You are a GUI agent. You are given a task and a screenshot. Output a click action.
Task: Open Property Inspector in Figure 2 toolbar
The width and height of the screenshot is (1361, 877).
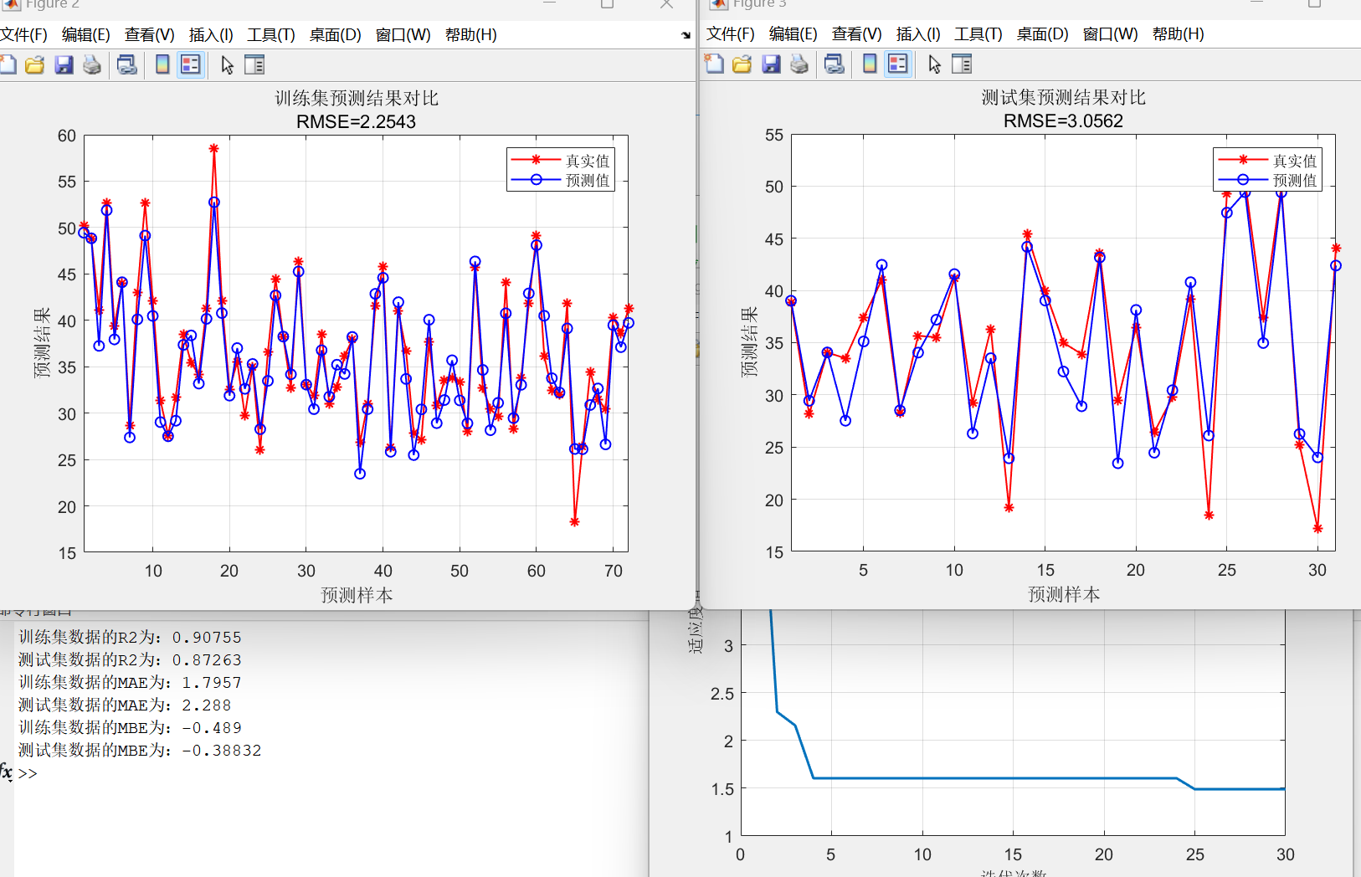point(254,64)
